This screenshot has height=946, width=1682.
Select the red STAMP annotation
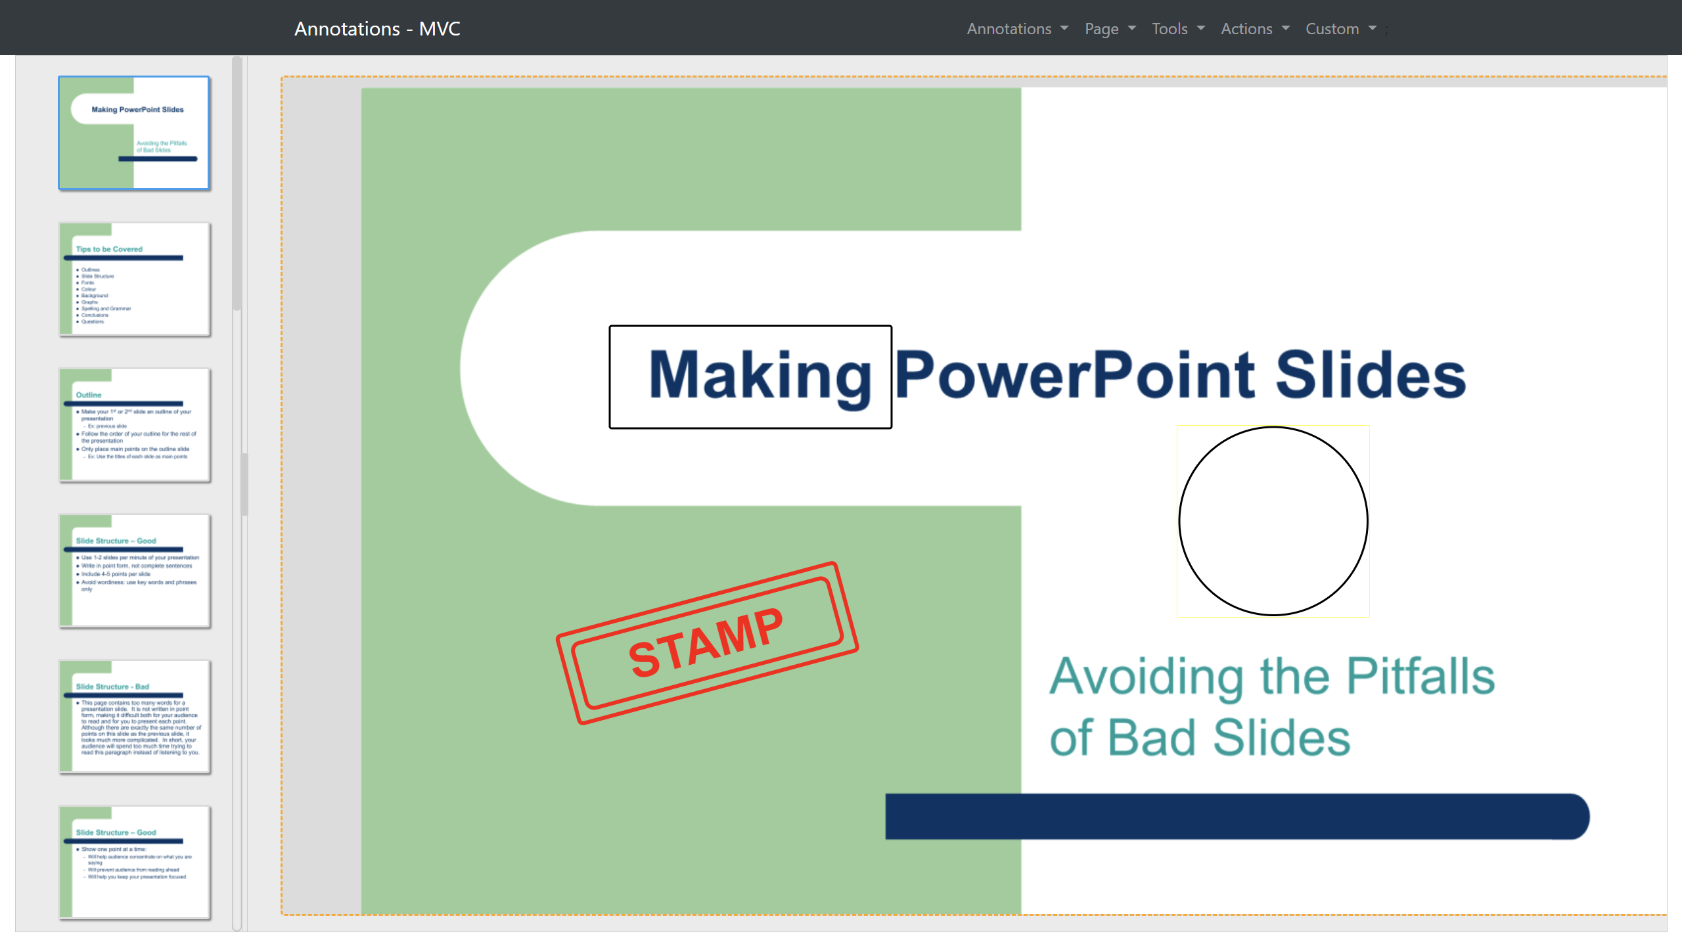click(x=707, y=643)
